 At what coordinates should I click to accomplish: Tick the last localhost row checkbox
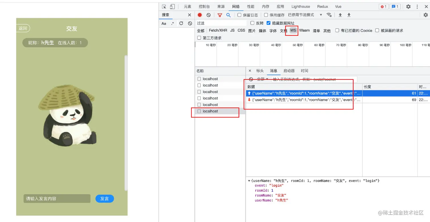click(x=199, y=111)
